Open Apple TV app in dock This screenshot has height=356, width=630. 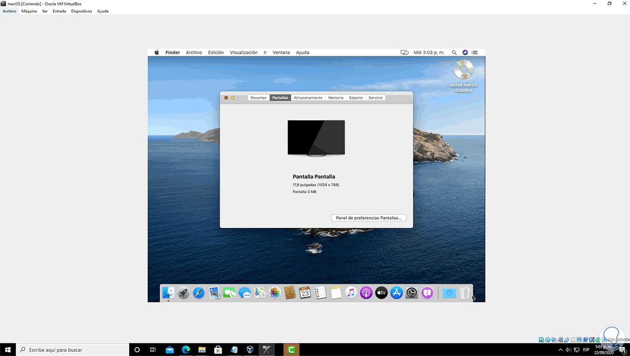pyautogui.click(x=382, y=293)
